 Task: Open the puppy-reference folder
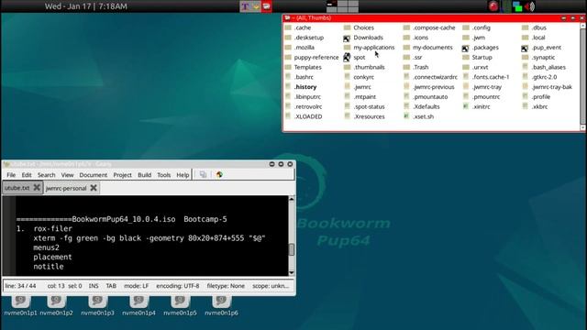point(312,57)
